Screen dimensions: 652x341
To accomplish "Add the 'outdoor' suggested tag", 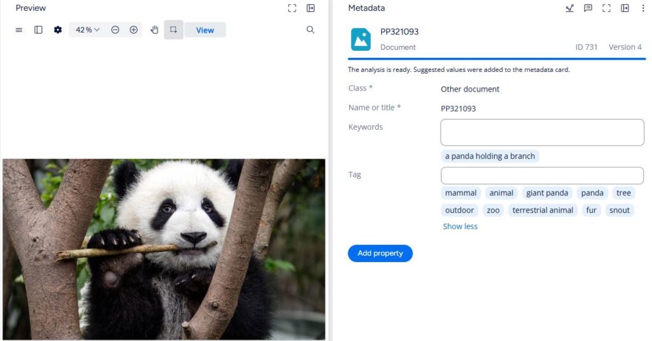I will click(x=460, y=210).
